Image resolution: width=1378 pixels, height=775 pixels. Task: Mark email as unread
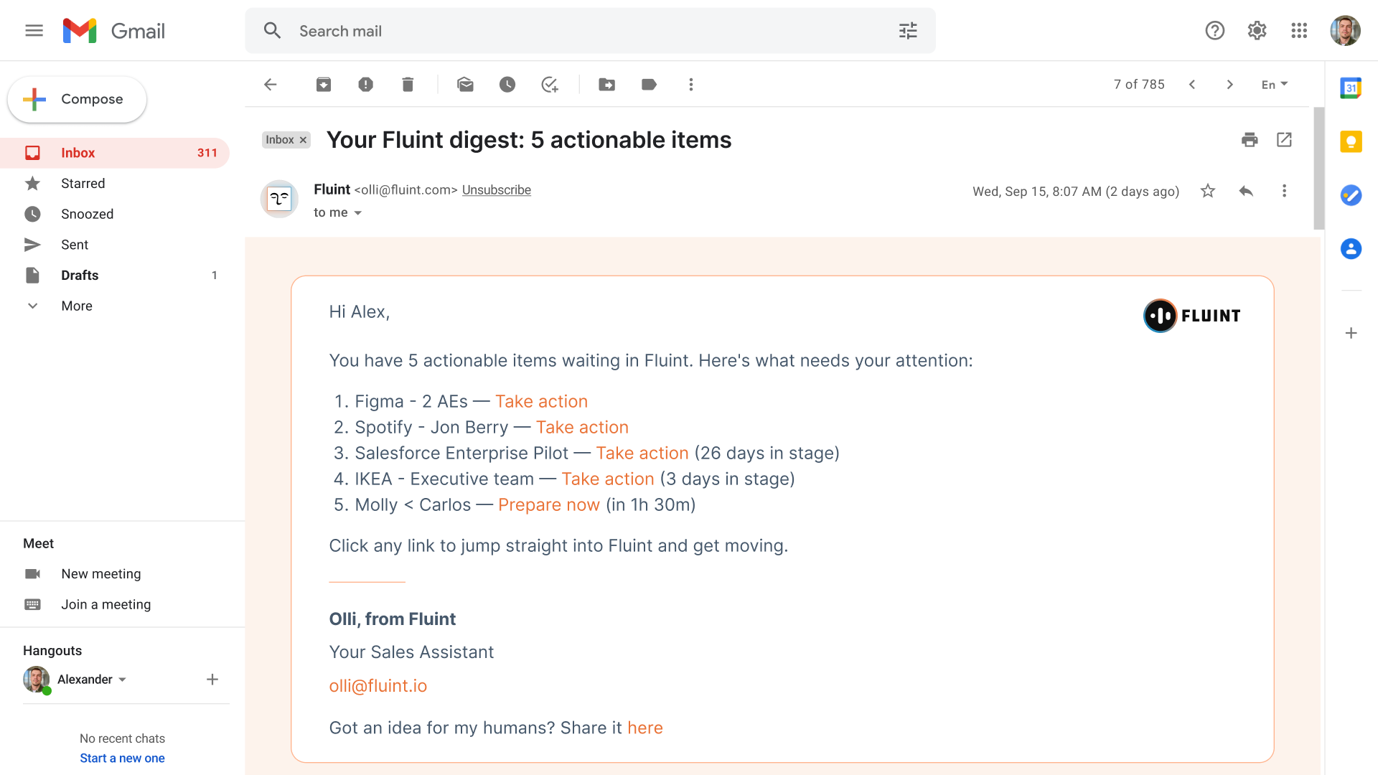pos(465,85)
